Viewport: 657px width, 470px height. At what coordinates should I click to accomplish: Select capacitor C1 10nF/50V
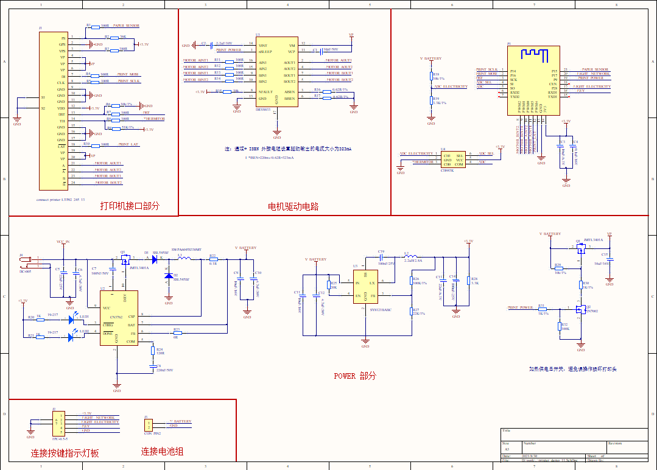point(320,52)
